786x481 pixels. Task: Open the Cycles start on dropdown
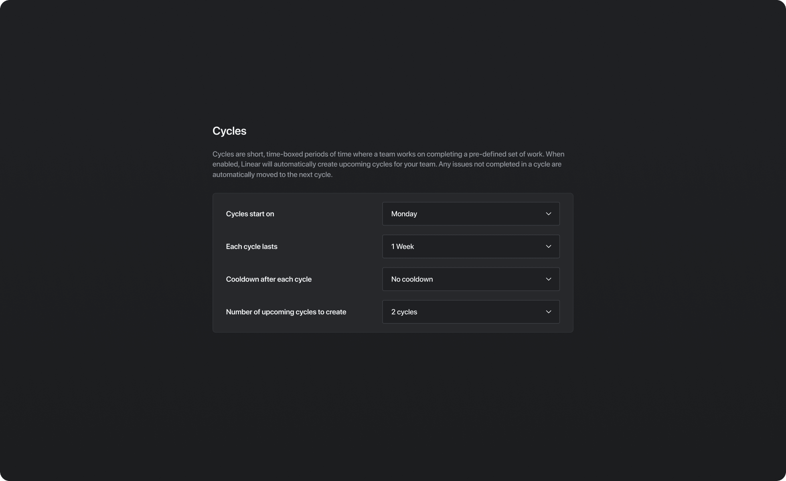pos(470,214)
